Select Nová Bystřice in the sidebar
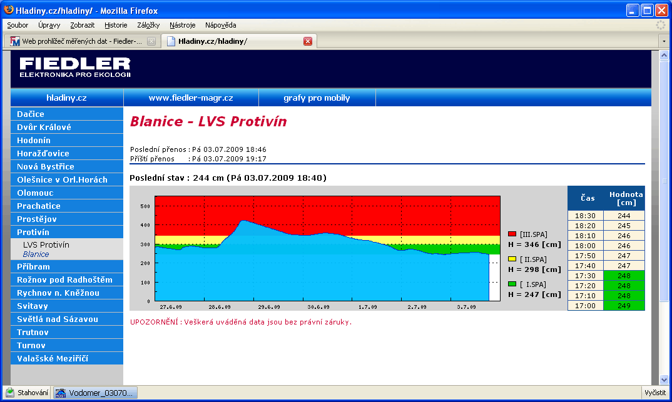The width and height of the screenshot is (672, 402). click(x=67, y=166)
